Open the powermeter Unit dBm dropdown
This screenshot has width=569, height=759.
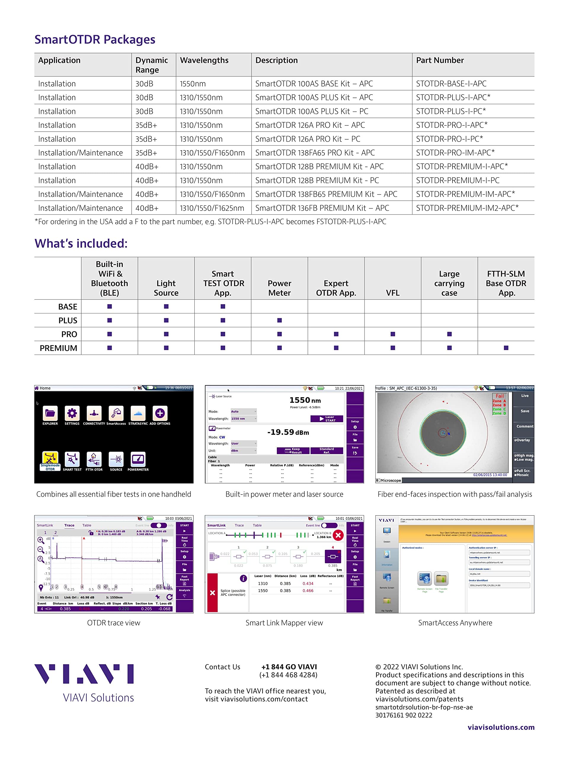tap(243, 451)
